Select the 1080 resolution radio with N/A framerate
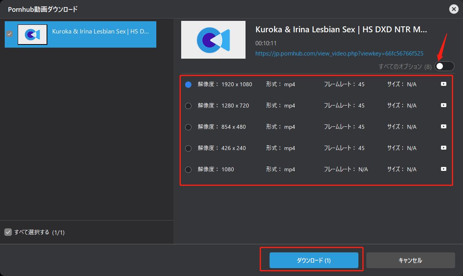This screenshot has height=276, width=463. (x=188, y=169)
